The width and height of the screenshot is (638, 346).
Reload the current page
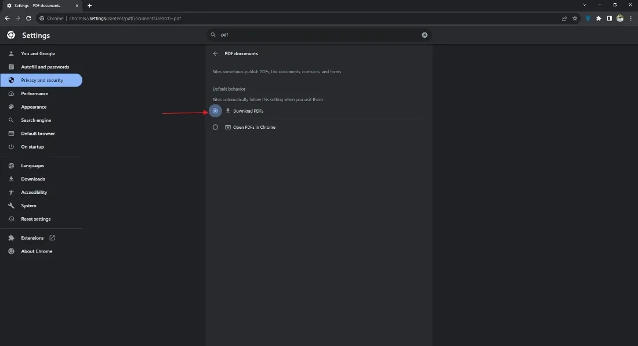[x=28, y=18]
